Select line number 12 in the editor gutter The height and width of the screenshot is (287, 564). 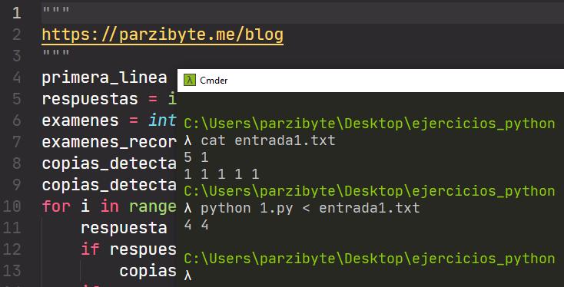click(12, 249)
